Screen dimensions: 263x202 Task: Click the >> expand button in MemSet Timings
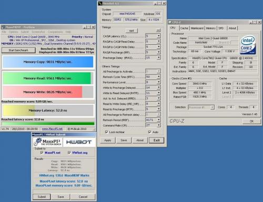pyautogui.click(x=158, y=31)
